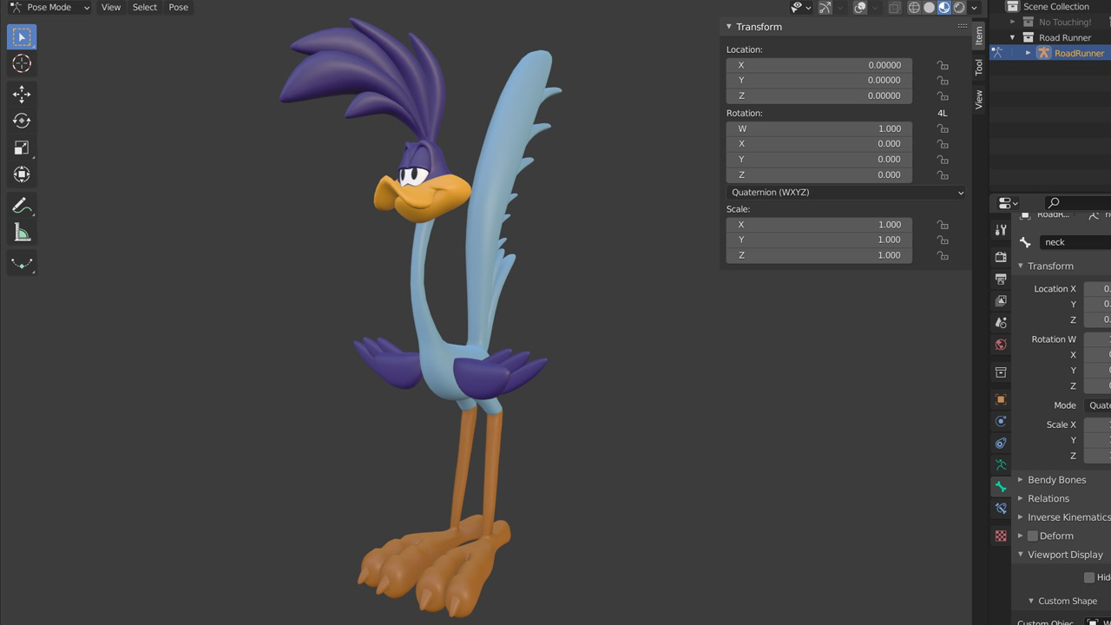The image size is (1111, 625).
Task: Activate the Rotate tool
Action: (x=22, y=121)
